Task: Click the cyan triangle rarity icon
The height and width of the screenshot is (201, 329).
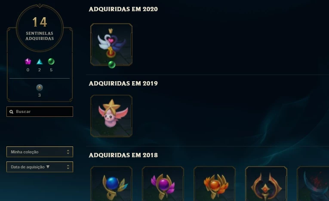Action: tap(40, 61)
